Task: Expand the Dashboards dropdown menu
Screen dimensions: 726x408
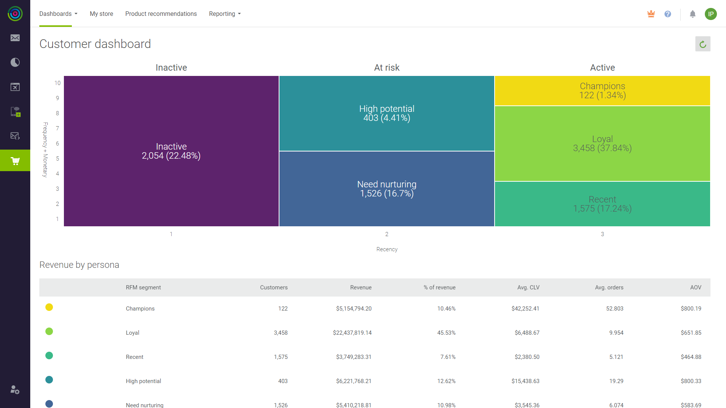Action: pyautogui.click(x=58, y=14)
